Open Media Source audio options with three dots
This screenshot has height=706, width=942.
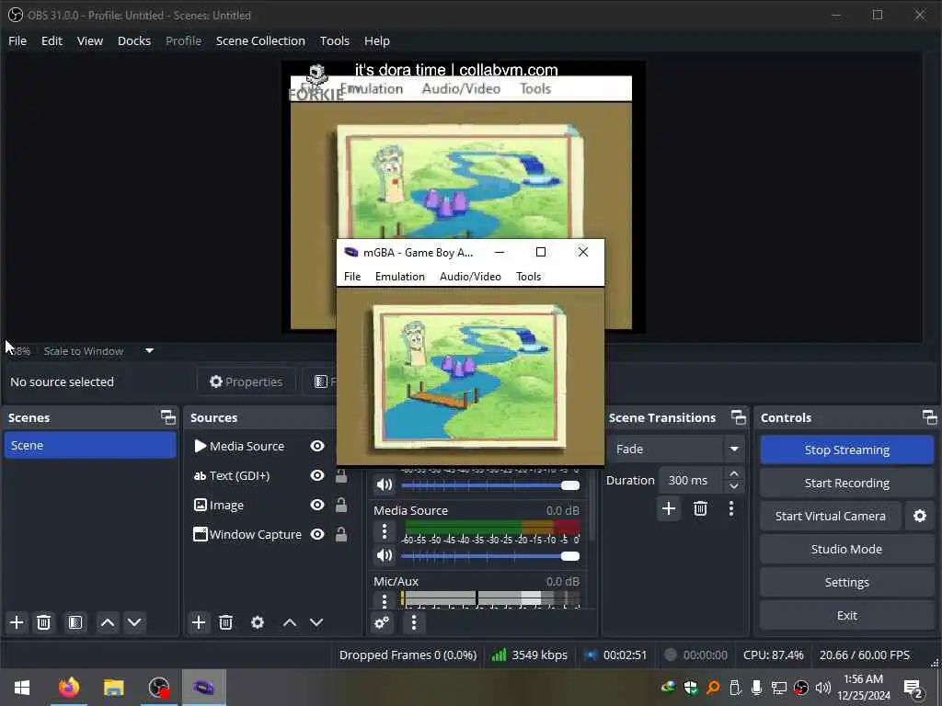click(385, 531)
